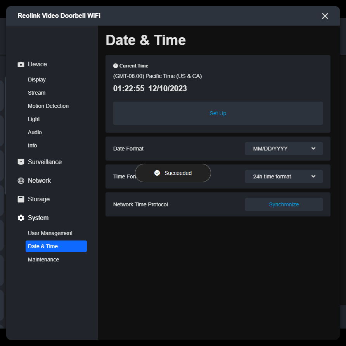Open the 24h time format dropdown
346x346 pixels.
pyautogui.click(x=284, y=176)
